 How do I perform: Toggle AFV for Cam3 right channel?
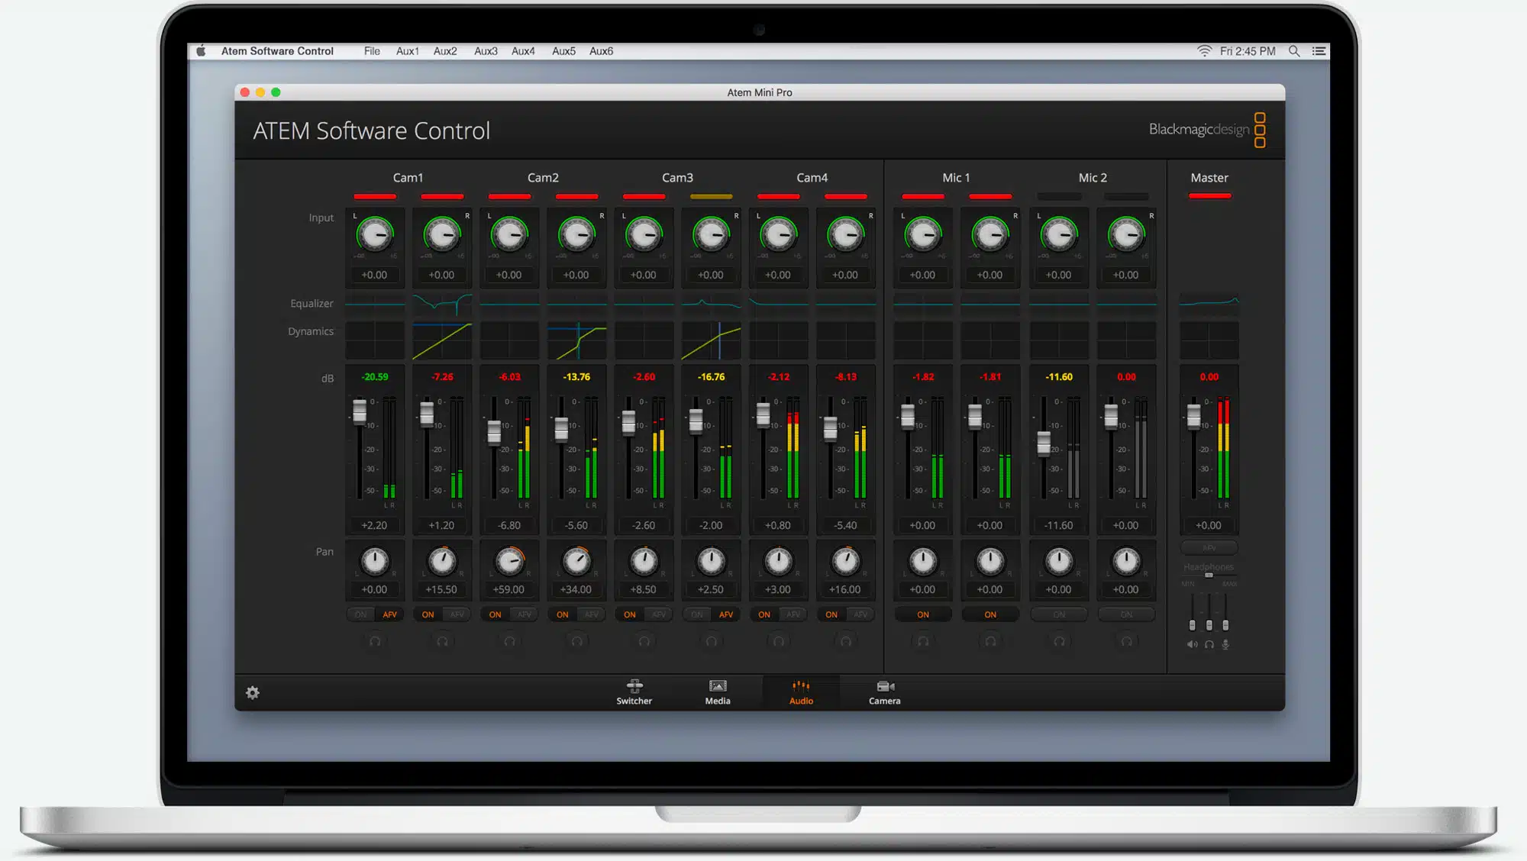(725, 614)
